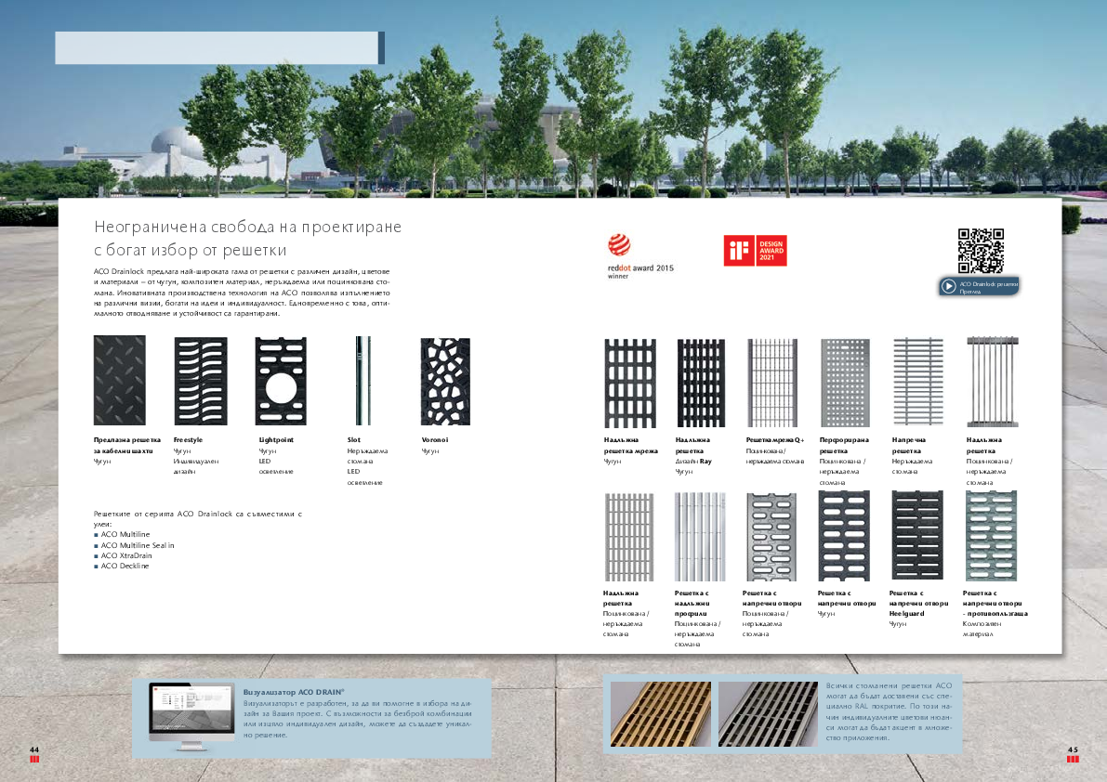This screenshot has width=1107, height=782.
Task: Click the ACO Multiline Seal in list item
Action: click(138, 545)
